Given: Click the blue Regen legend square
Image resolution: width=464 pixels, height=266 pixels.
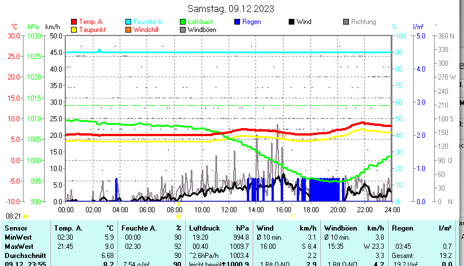Looking at the screenshot, I should (238, 22).
